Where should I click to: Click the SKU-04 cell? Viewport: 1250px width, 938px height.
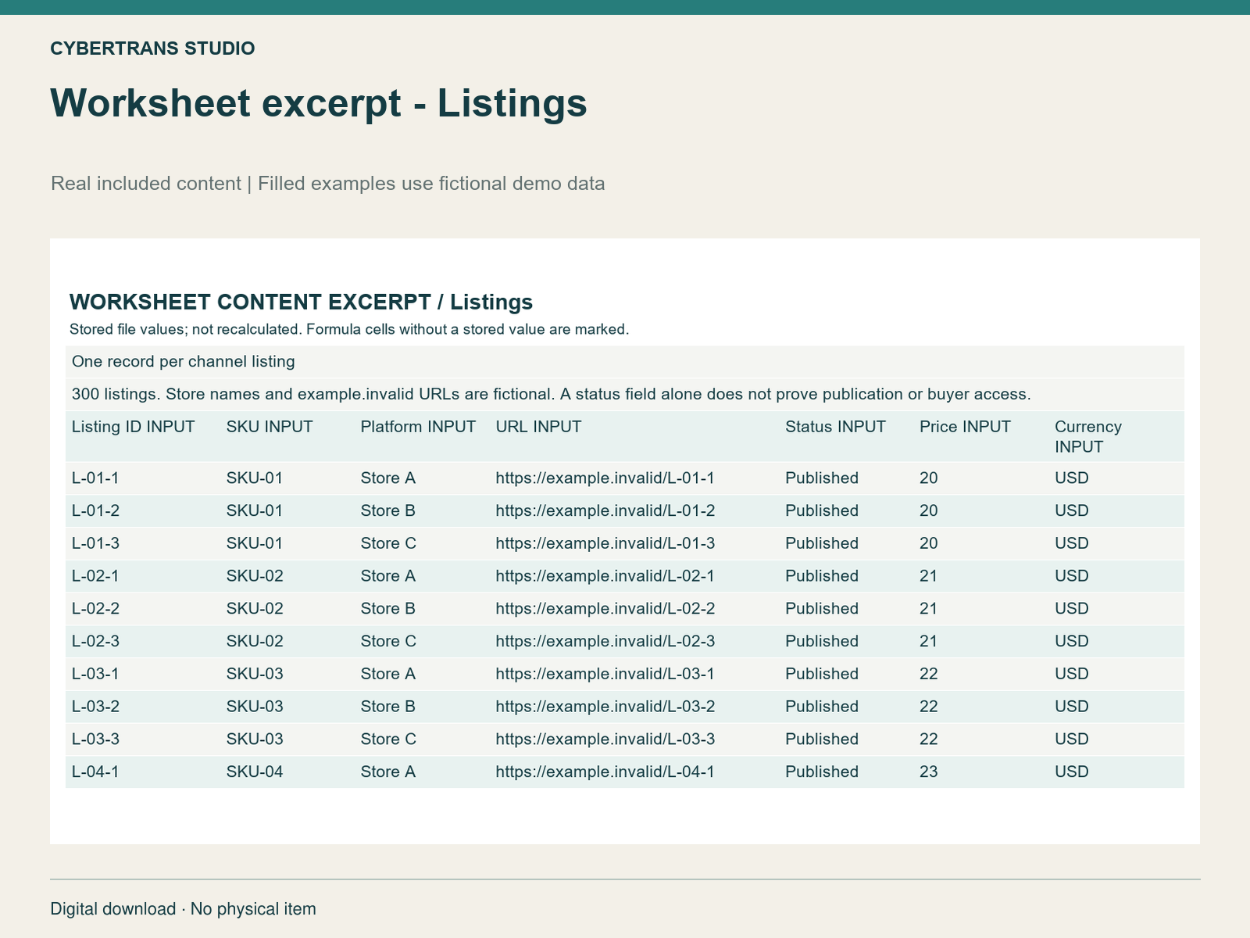(255, 772)
